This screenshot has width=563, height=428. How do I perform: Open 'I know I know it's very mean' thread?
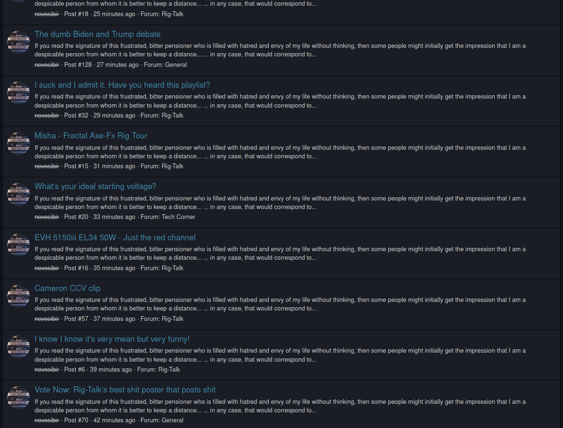pos(112,339)
